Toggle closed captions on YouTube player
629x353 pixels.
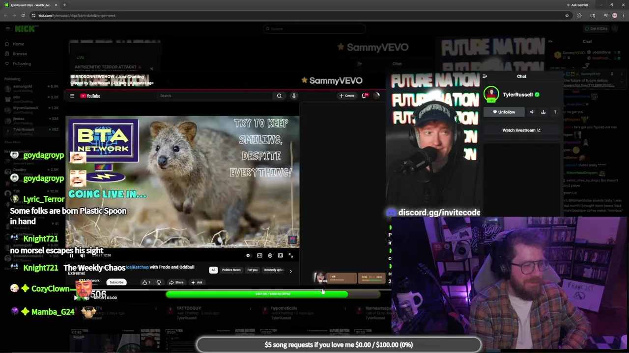tap(259, 255)
